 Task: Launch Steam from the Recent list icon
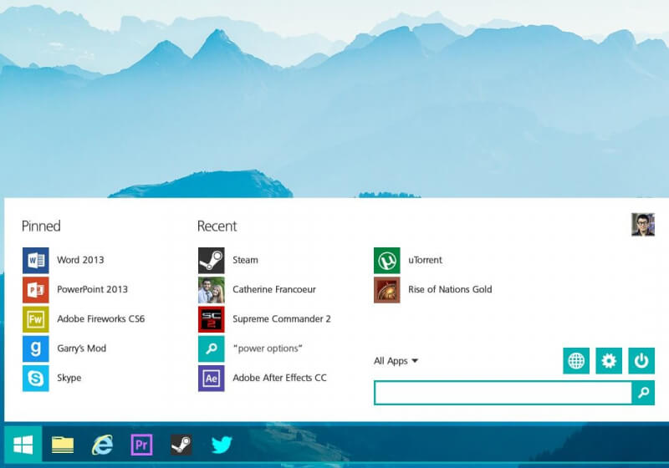click(x=212, y=261)
